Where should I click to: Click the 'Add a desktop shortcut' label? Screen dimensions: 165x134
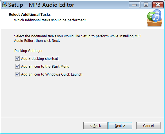40,58
